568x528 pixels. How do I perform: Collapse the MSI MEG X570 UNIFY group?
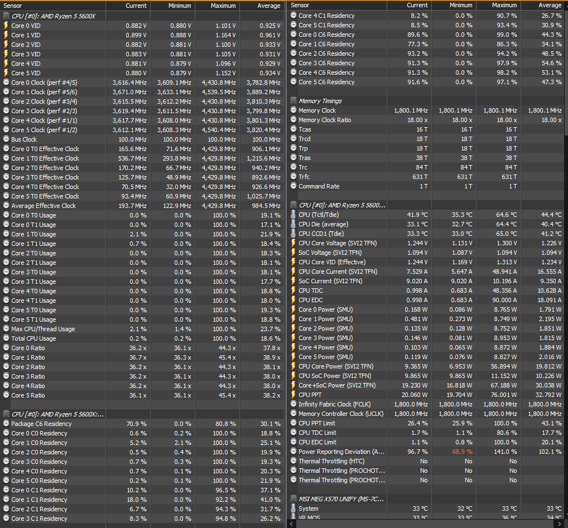tap(293, 498)
